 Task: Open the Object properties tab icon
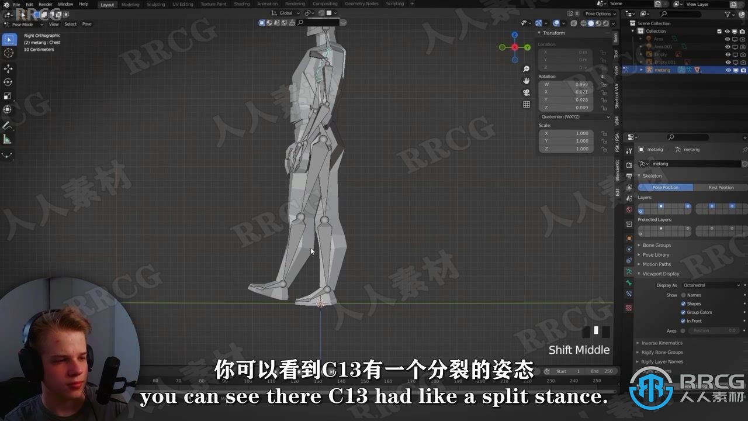point(629,238)
